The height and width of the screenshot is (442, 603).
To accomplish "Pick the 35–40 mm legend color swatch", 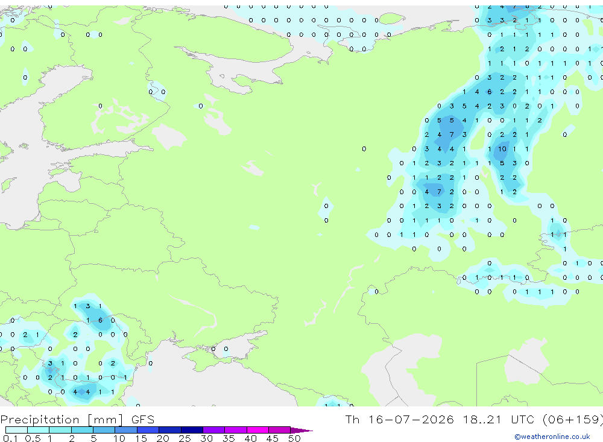I will pyautogui.click(x=236, y=430).
